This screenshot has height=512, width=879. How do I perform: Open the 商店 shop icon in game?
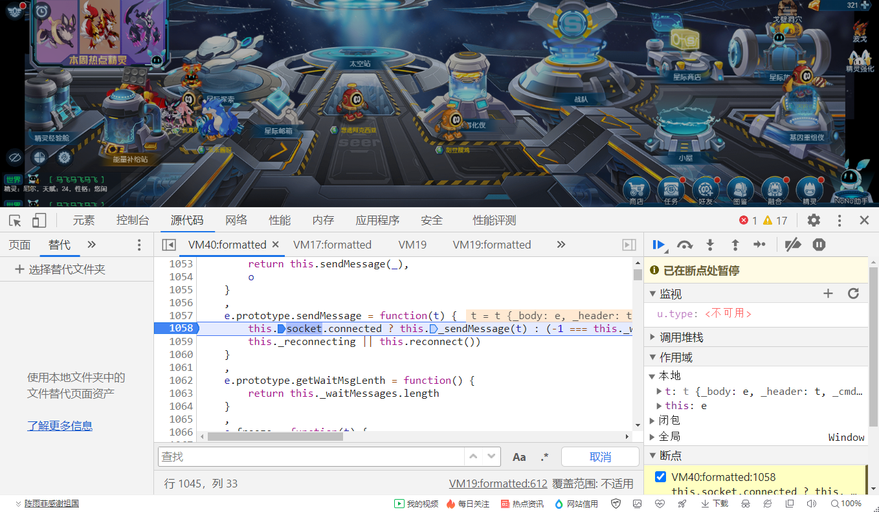636,188
